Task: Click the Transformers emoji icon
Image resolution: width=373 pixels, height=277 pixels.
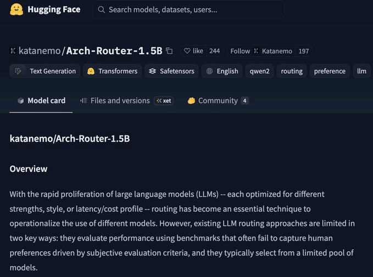Action: 91,71
